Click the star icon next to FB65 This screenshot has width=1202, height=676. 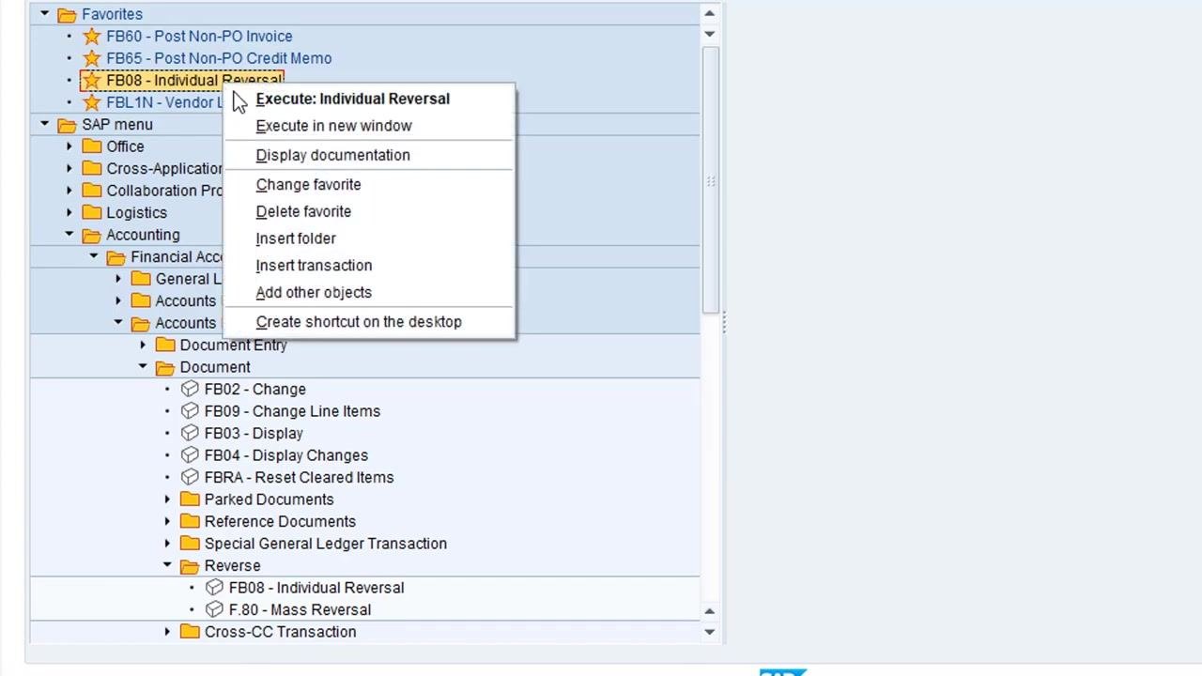[91, 58]
